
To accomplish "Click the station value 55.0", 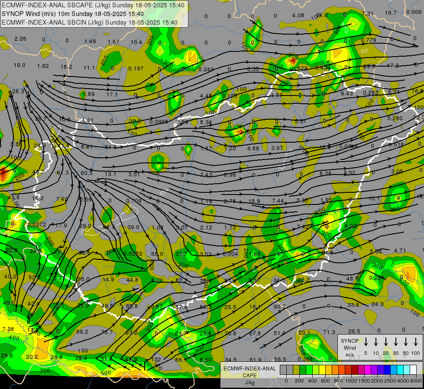I will tap(157, 254).
